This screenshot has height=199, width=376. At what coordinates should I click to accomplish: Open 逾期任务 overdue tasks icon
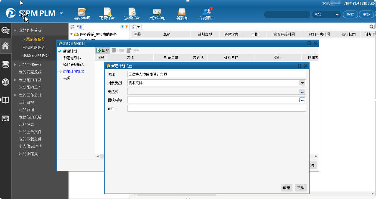(132, 13)
